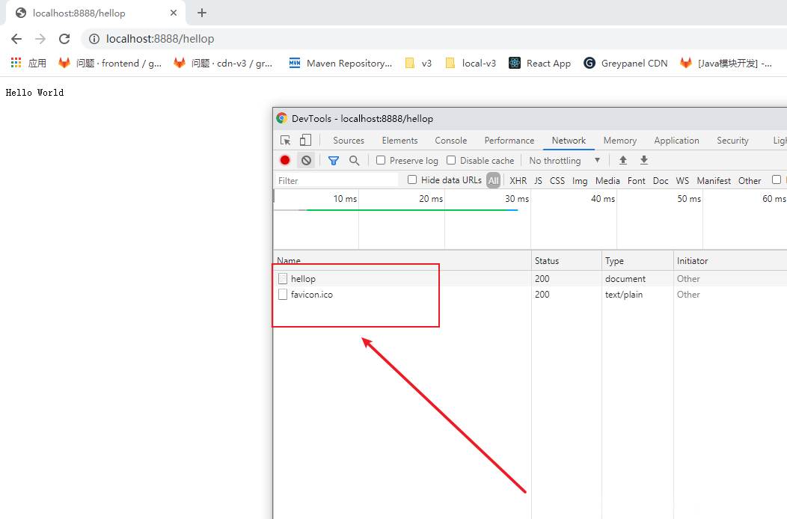The width and height of the screenshot is (787, 519).
Task: Toggle the network filter funnel icon
Action: (334, 160)
